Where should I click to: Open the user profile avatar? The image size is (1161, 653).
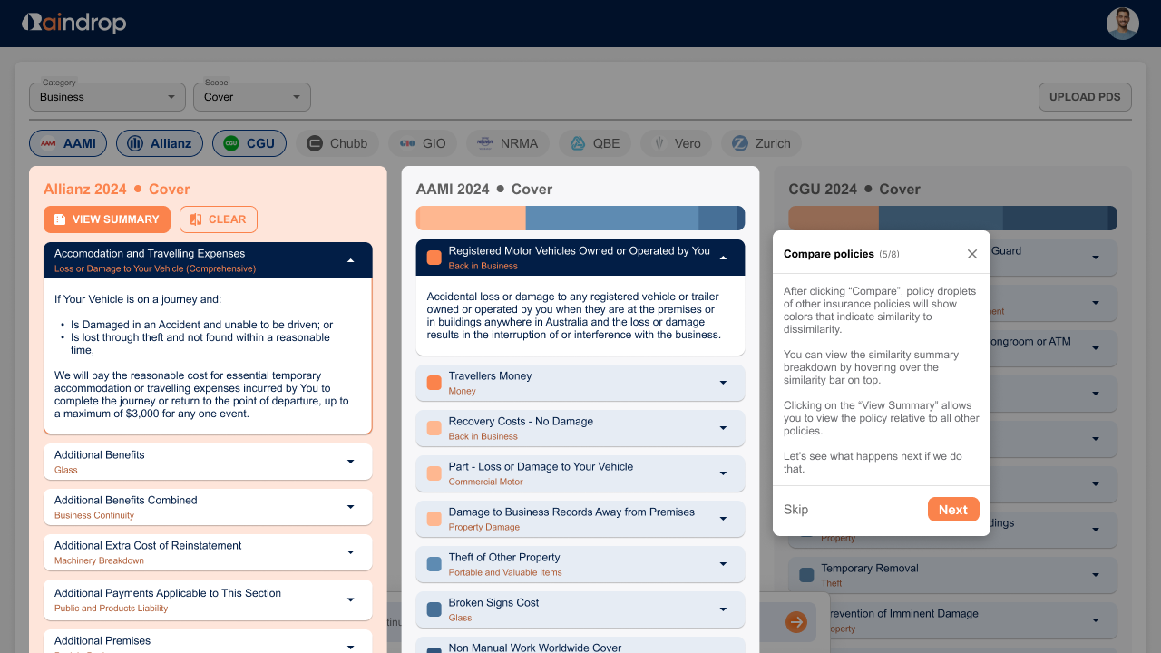[x=1122, y=24]
